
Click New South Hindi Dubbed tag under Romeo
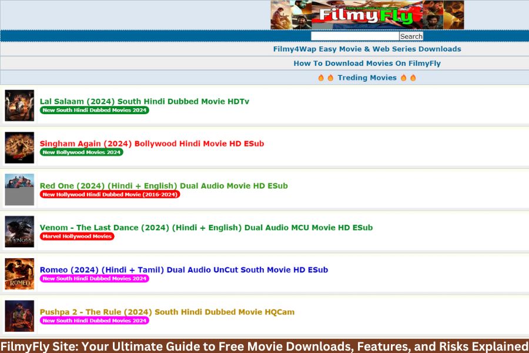pyautogui.click(x=95, y=279)
